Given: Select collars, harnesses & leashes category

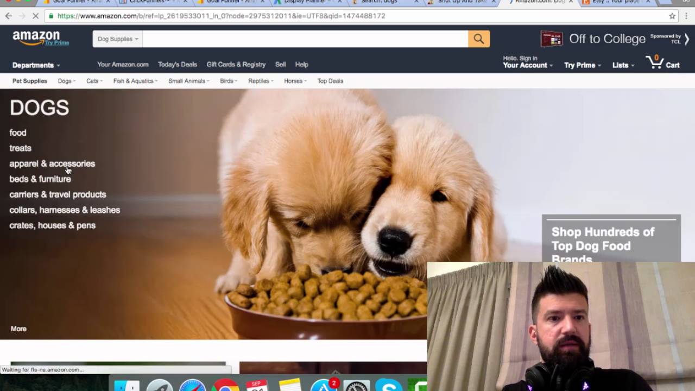Looking at the screenshot, I should 65,210.
